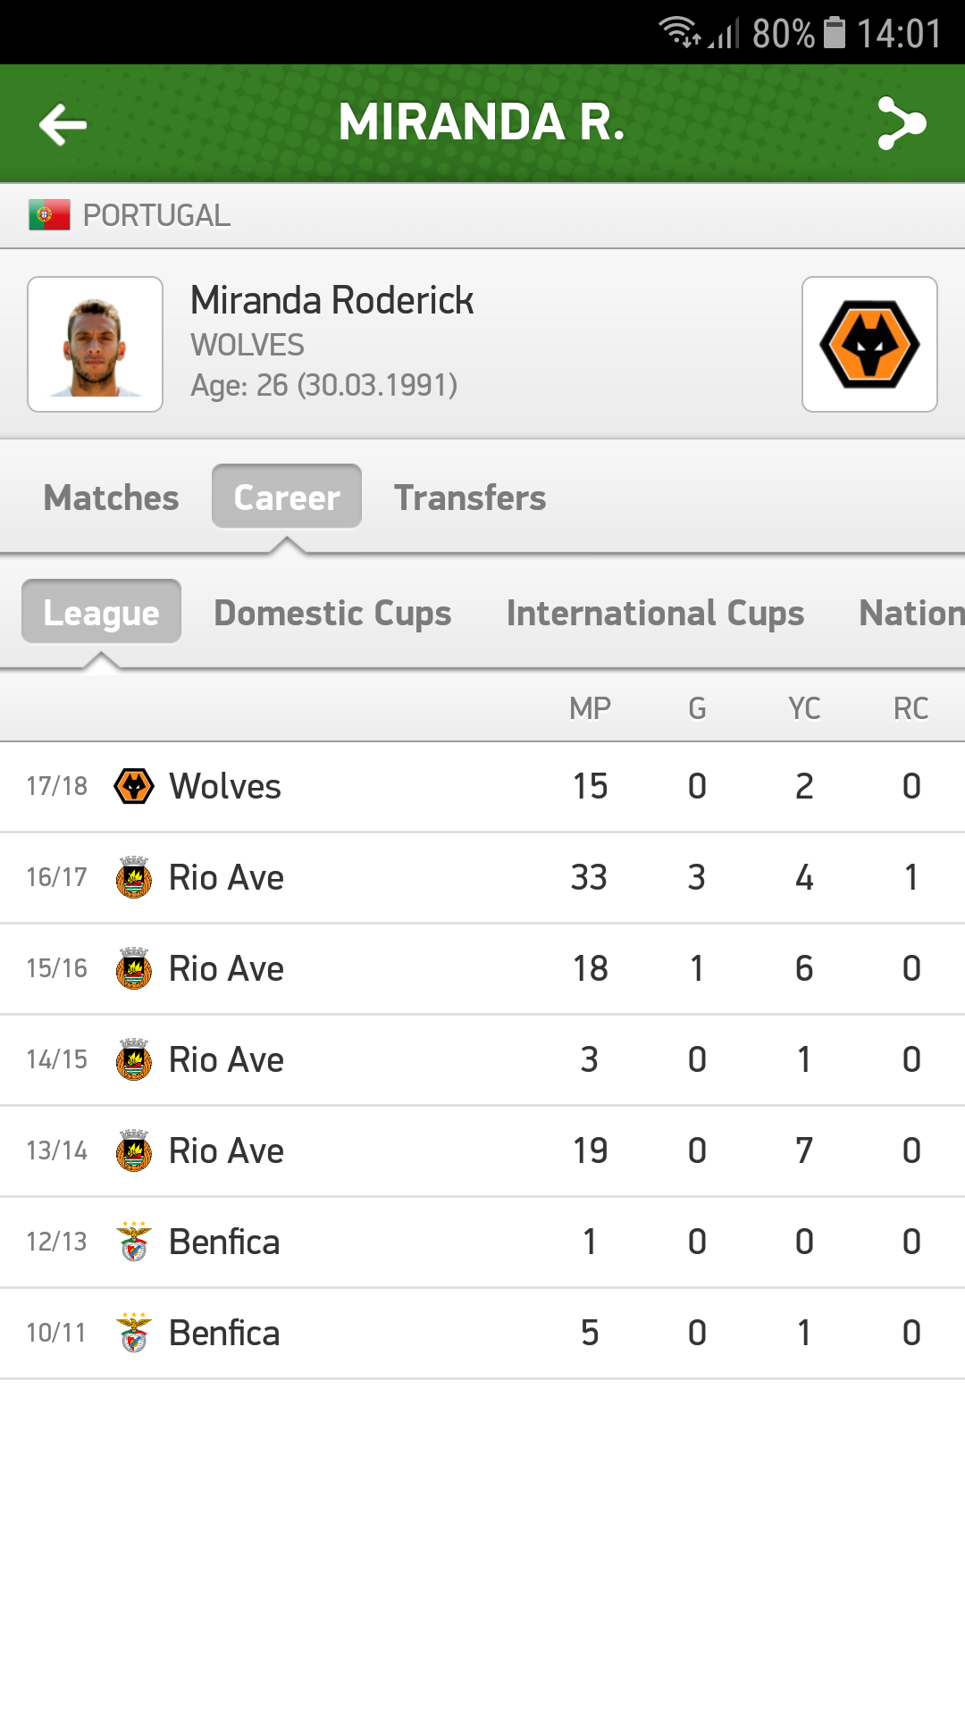965x1715 pixels.
Task: Open the PORTUGAL country link
Action: [x=156, y=215]
